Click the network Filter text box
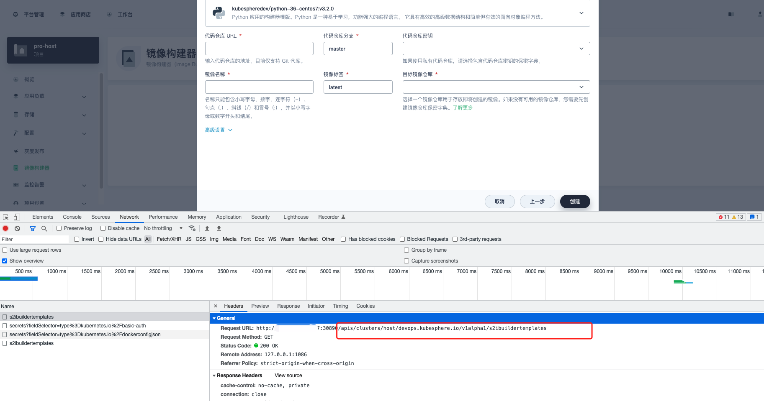 coord(35,240)
